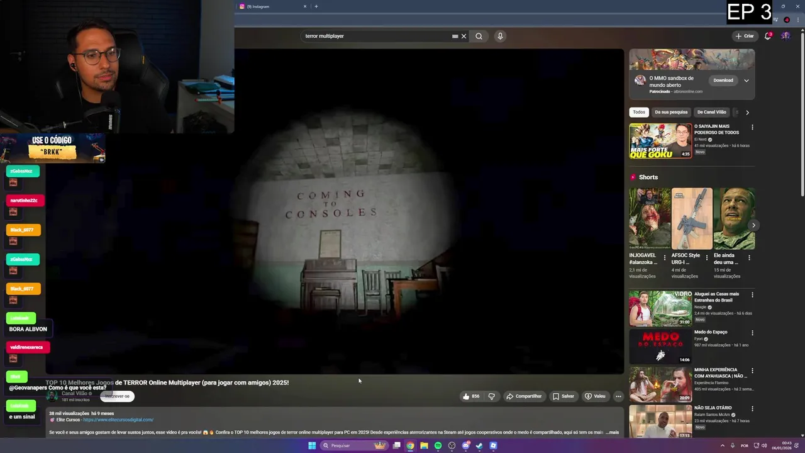Open the NÃO SEJA OTÁRIO video title
805x453 pixels.
click(x=713, y=408)
